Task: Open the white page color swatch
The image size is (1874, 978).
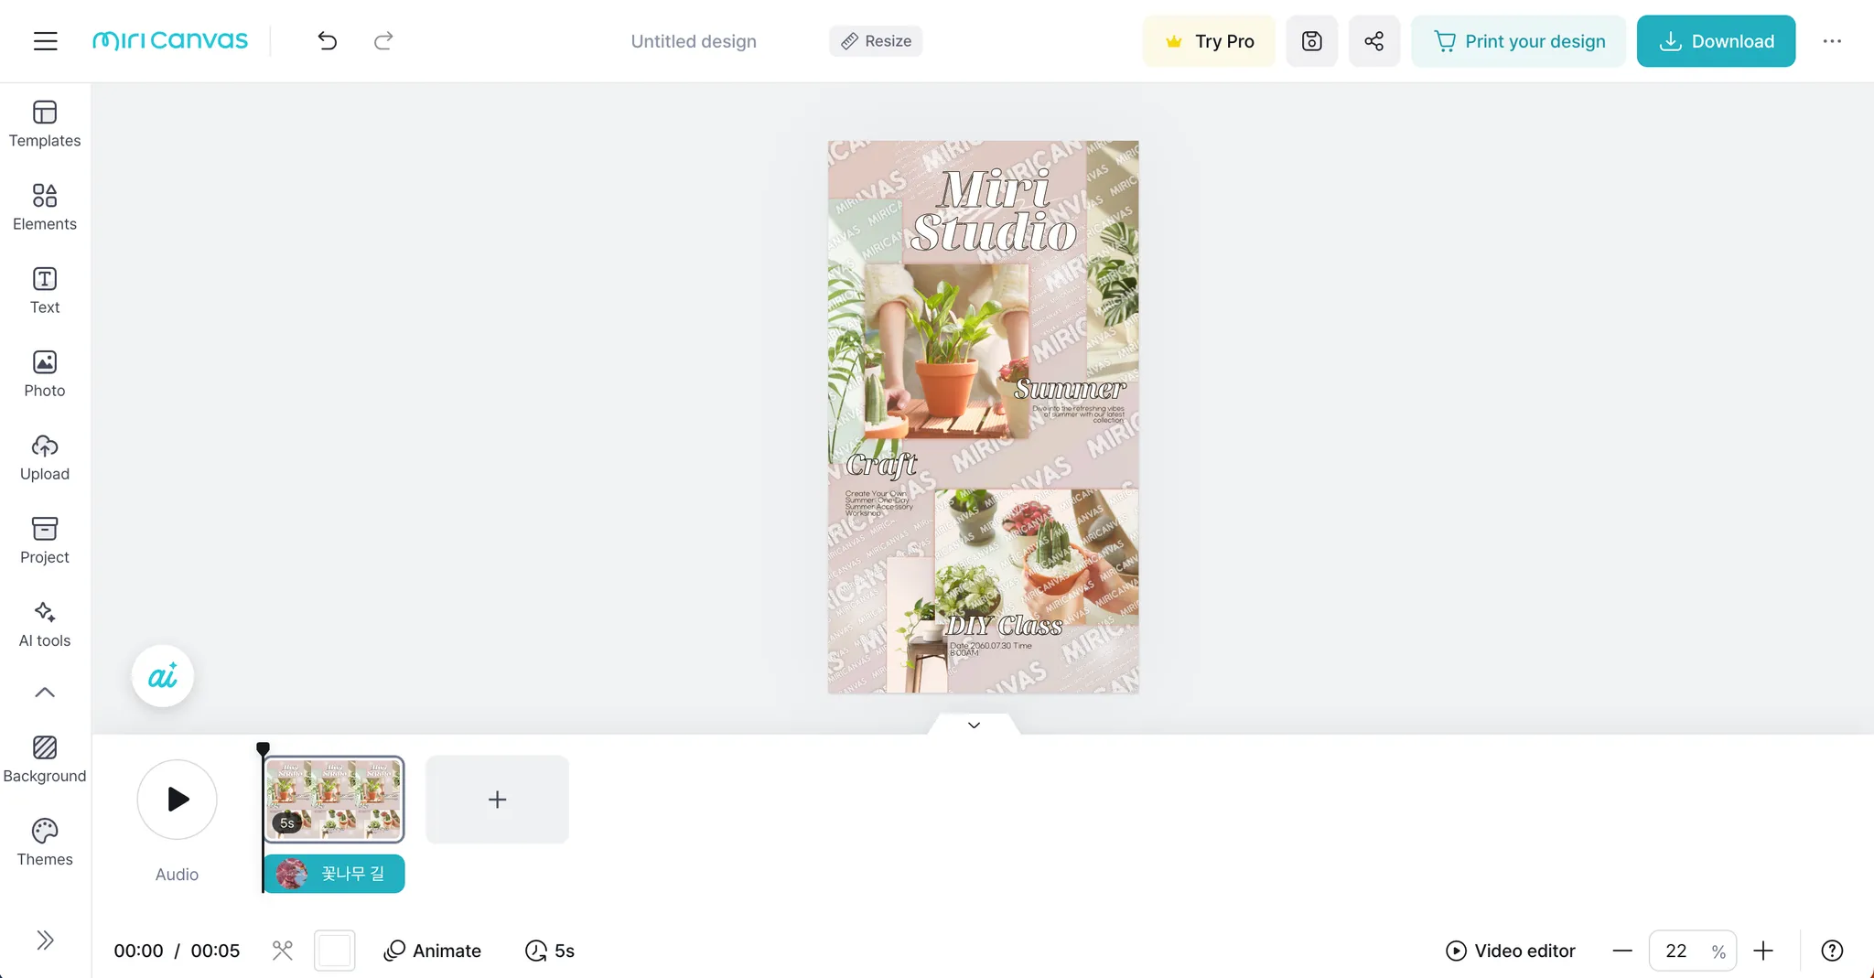Action: click(x=335, y=951)
